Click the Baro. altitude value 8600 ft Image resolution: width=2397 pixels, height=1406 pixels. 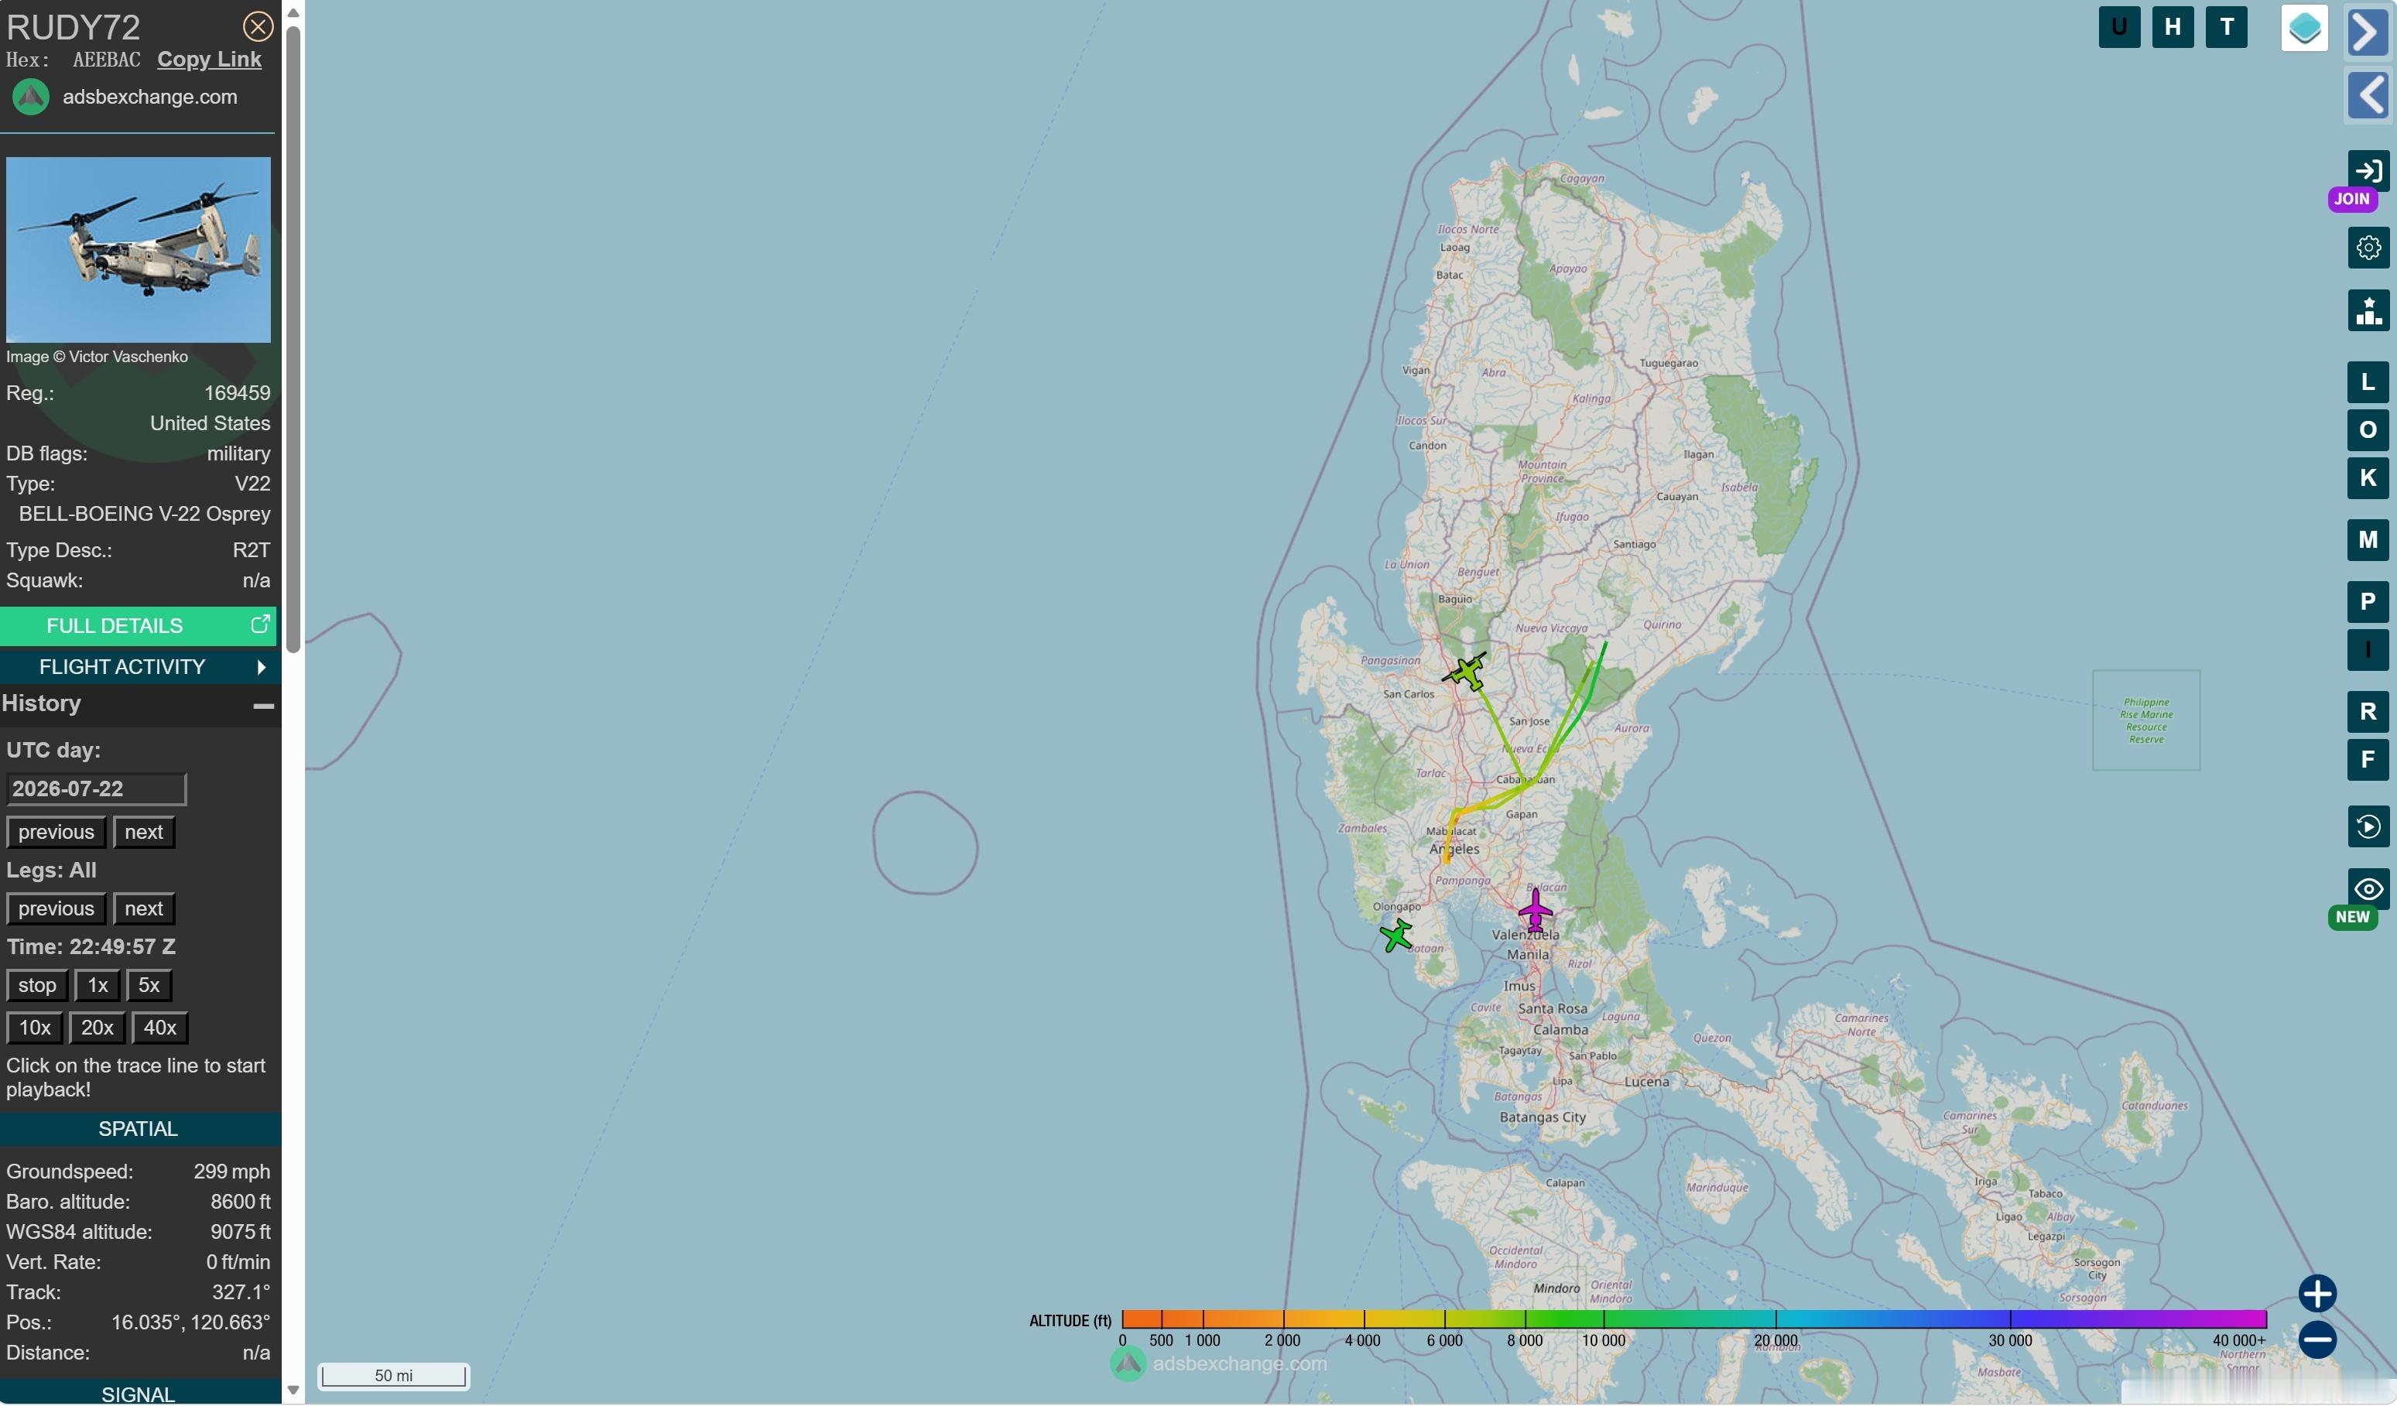[x=241, y=1202]
